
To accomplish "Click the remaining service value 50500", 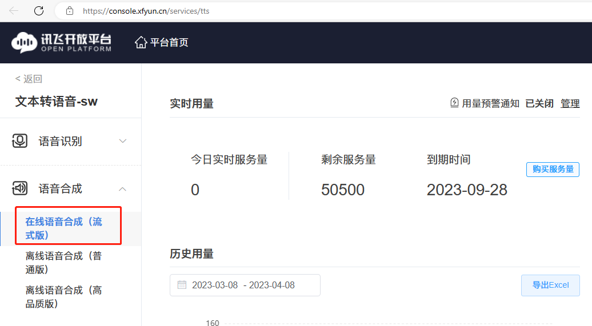I will [x=343, y=190].
